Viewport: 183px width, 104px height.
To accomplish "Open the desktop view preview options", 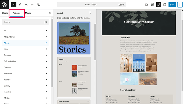I will point(146,5).
